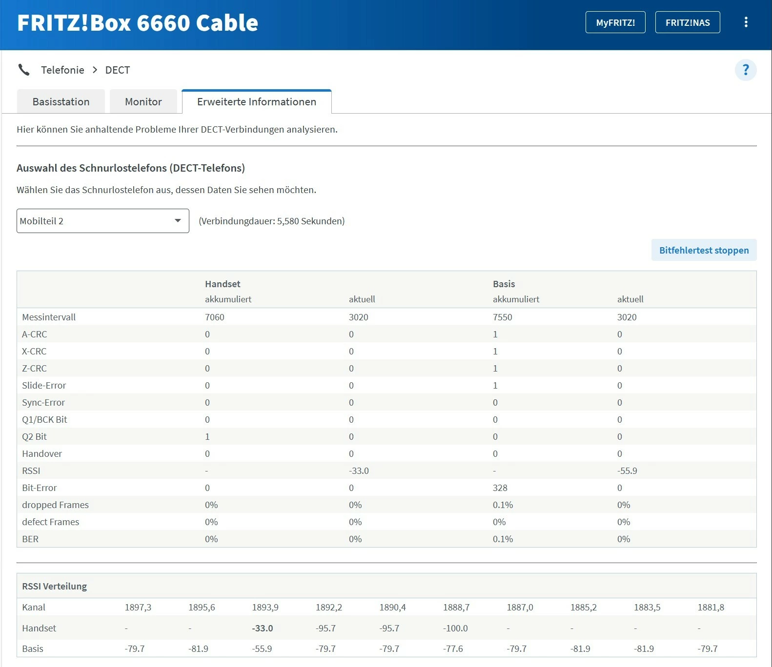Select the defect Frames row label
Image resolution: width=772 pixels, height=667 pixels.
(x=50, y=522)
